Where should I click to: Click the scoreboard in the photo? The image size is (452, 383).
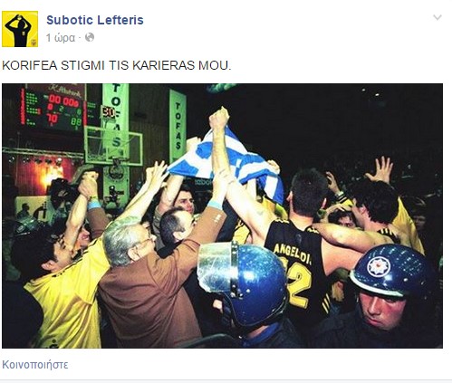pos(52,108)
